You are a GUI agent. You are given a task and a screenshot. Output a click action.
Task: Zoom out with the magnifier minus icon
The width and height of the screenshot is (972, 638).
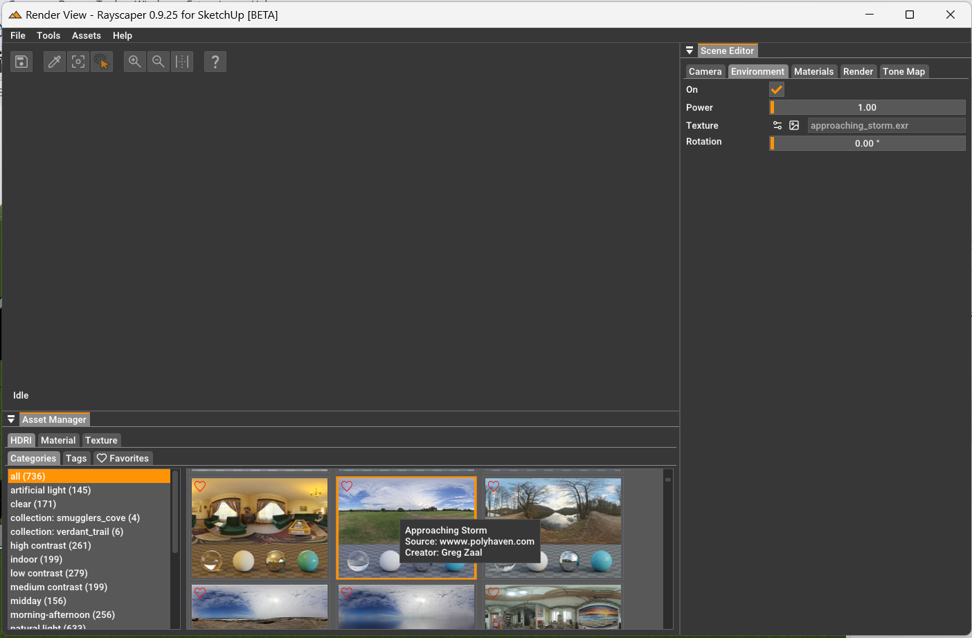coord(159,62)
